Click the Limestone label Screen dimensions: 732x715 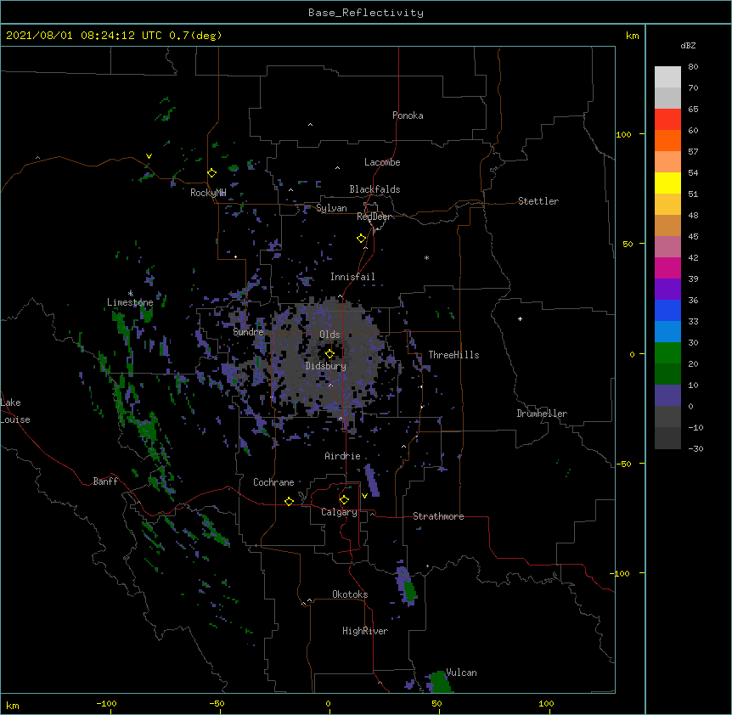pos(130,302)
